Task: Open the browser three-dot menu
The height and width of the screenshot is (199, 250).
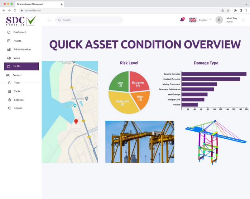Action: tap(246, 10)
